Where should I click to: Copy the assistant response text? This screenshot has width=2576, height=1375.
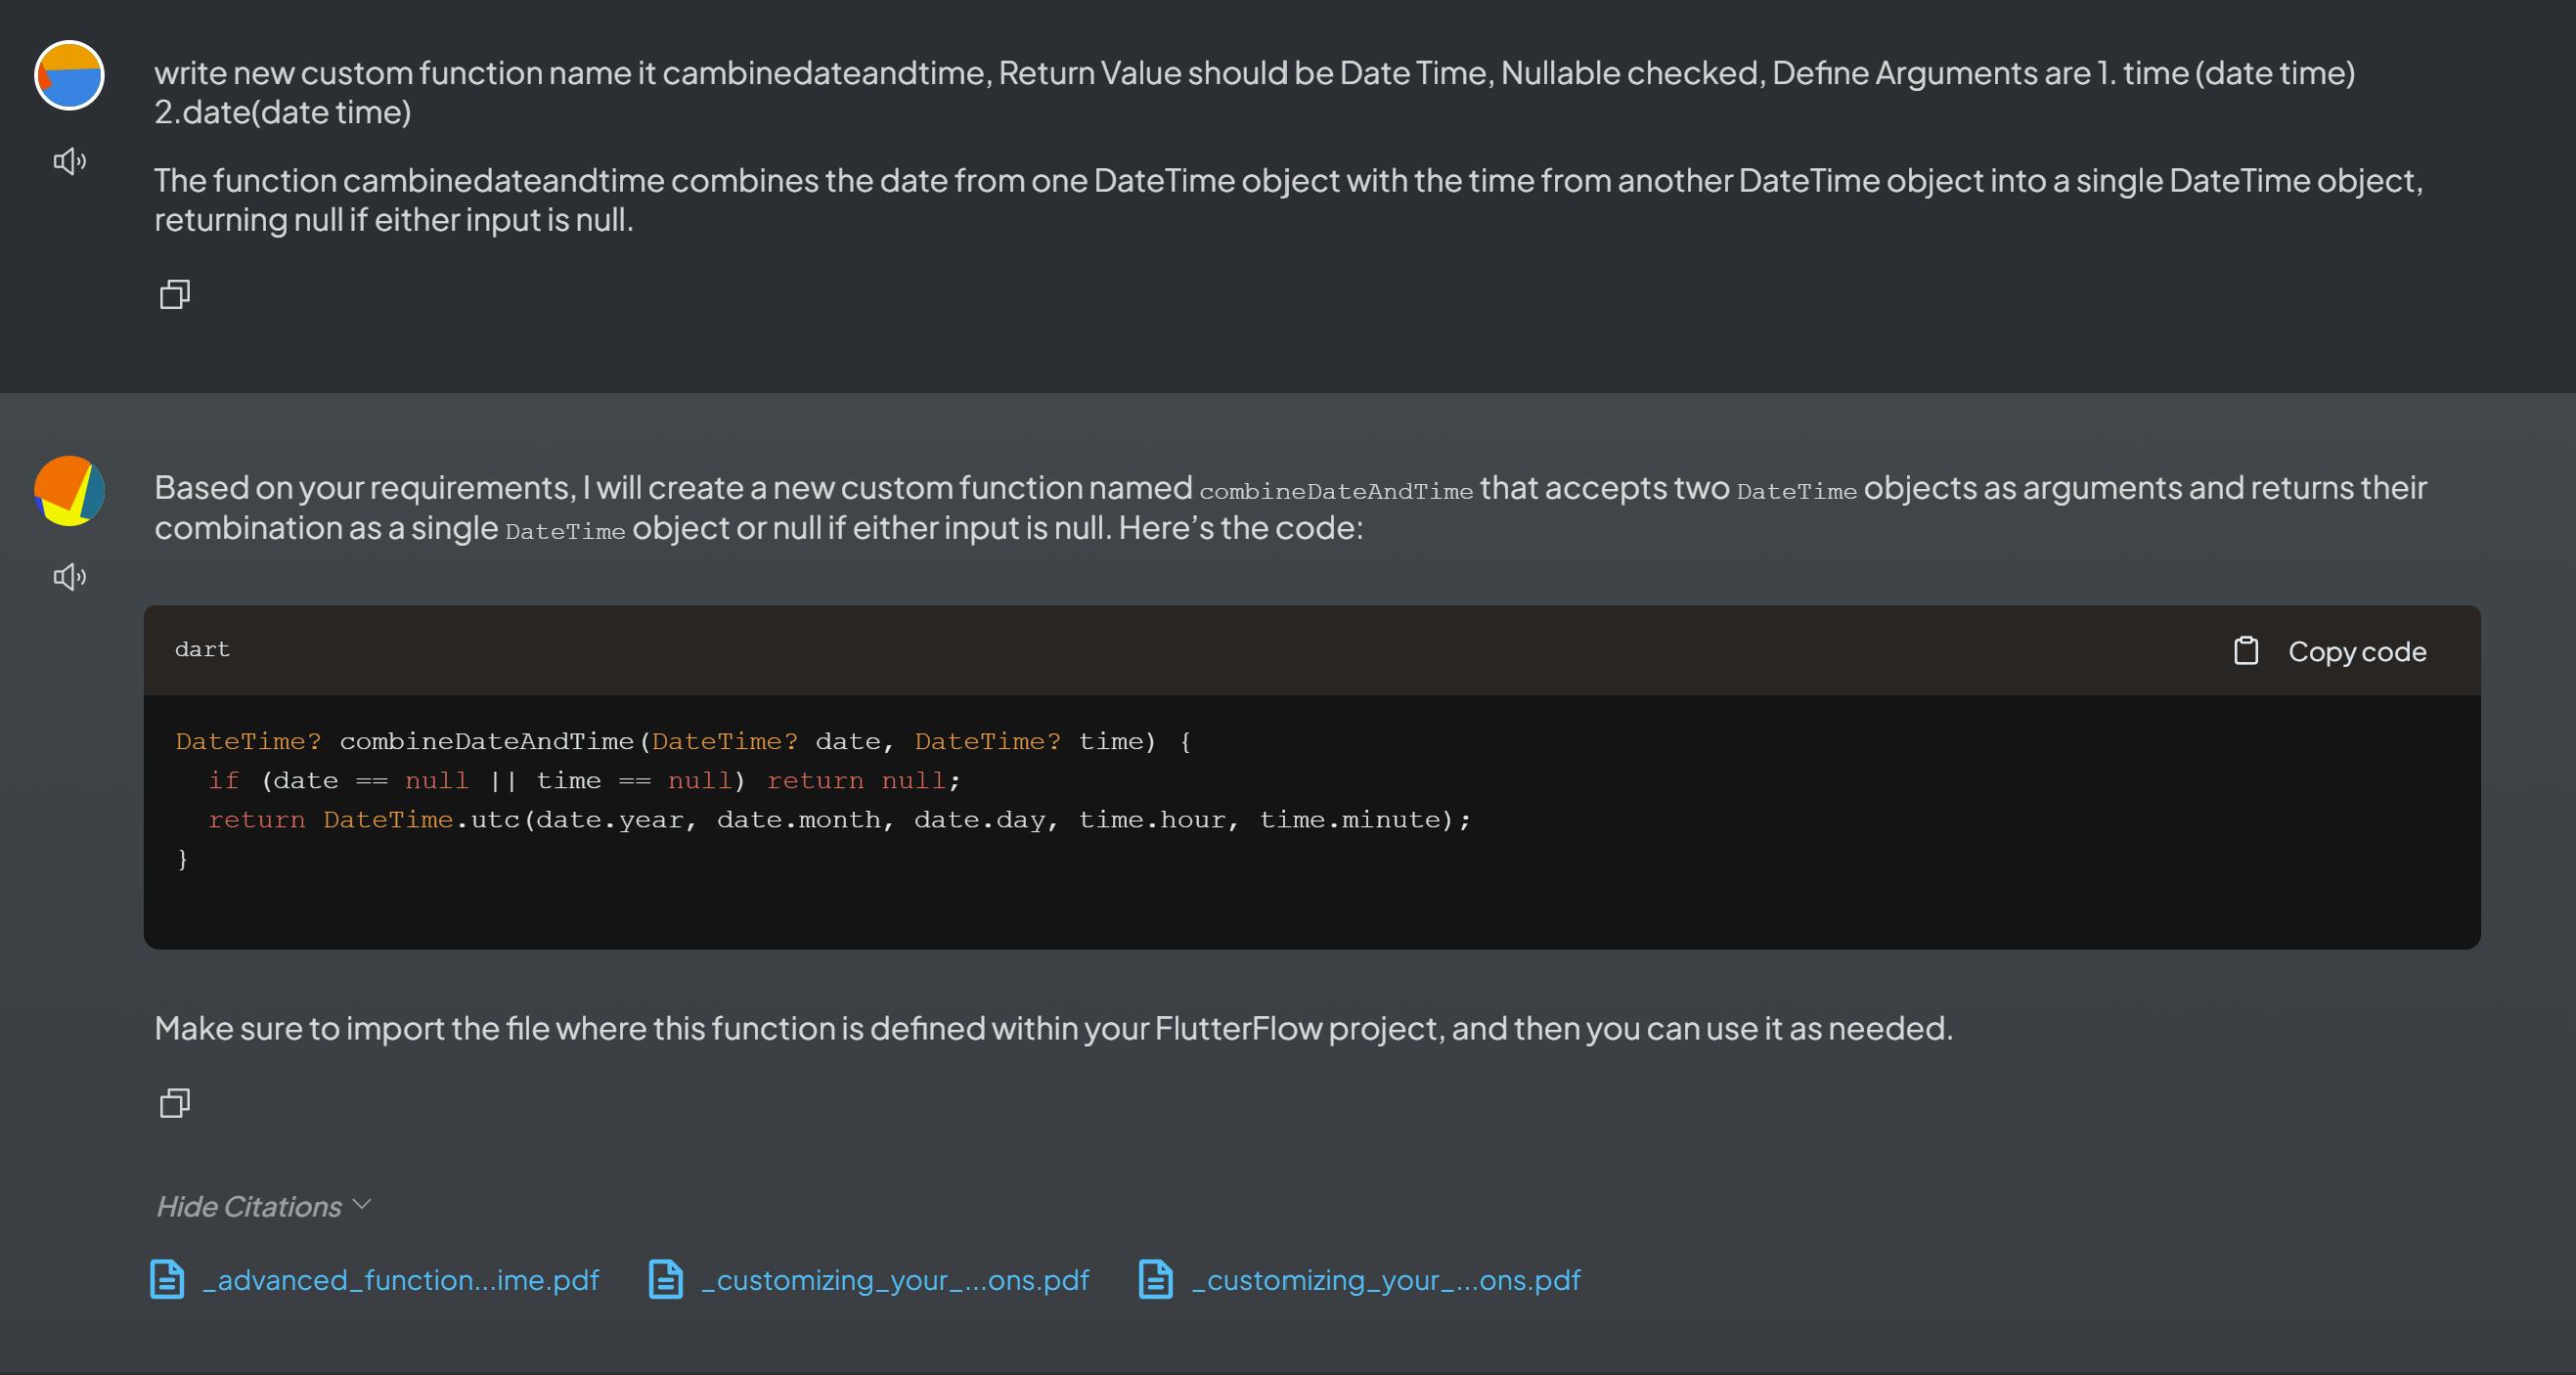(175, 1103)
